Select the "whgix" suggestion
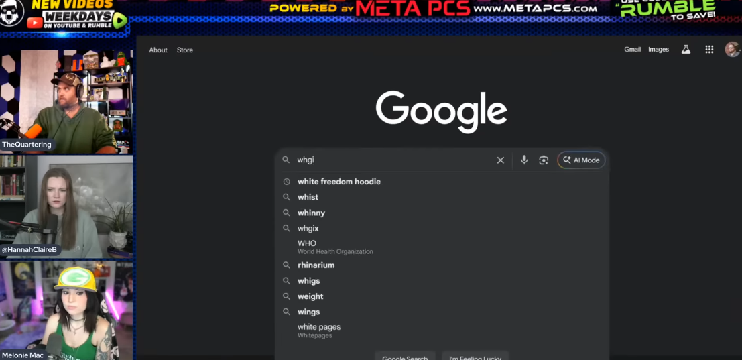Image resolution: width=742 pixels, height=360 pixels. coord(442,229)
